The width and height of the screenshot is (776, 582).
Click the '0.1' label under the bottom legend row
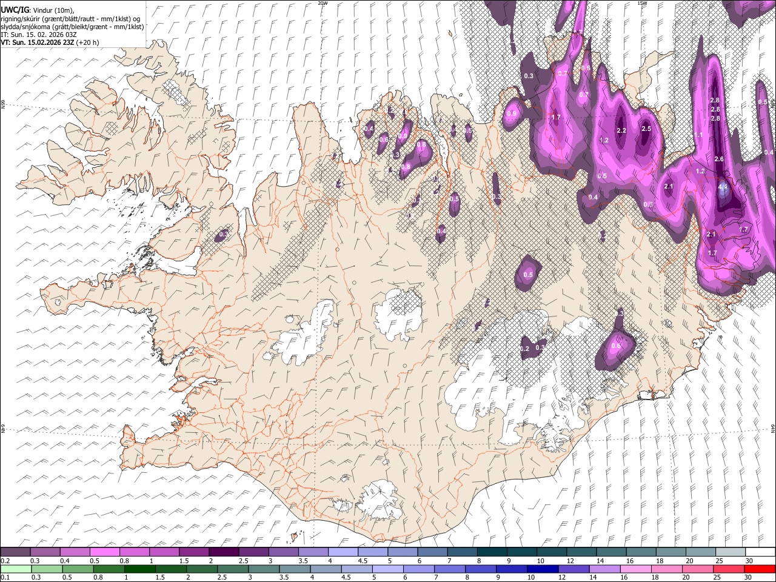click(5, 577)
